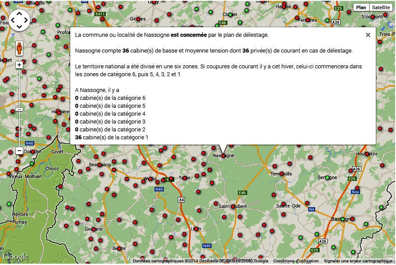396x265 pixels.
Task: Click the red marker at Hamoir
Action: pos(284,7)
